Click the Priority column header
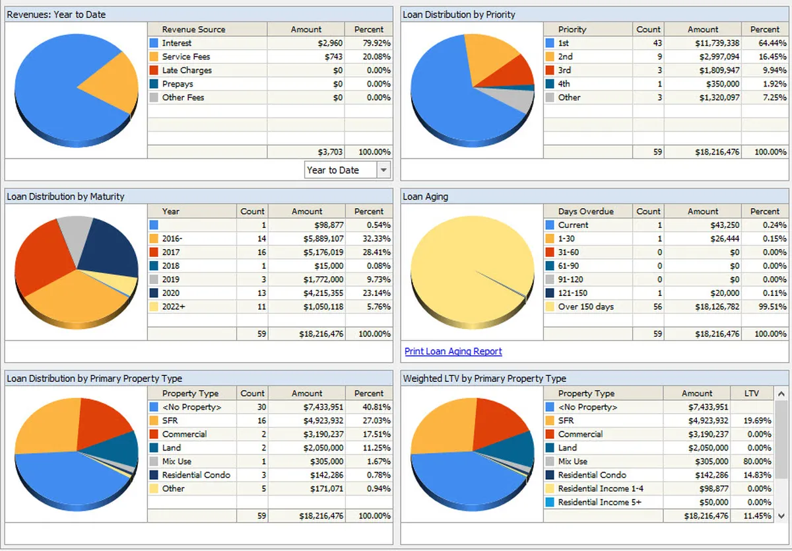Viewport: 792px width, 551px height. point(587,29)
